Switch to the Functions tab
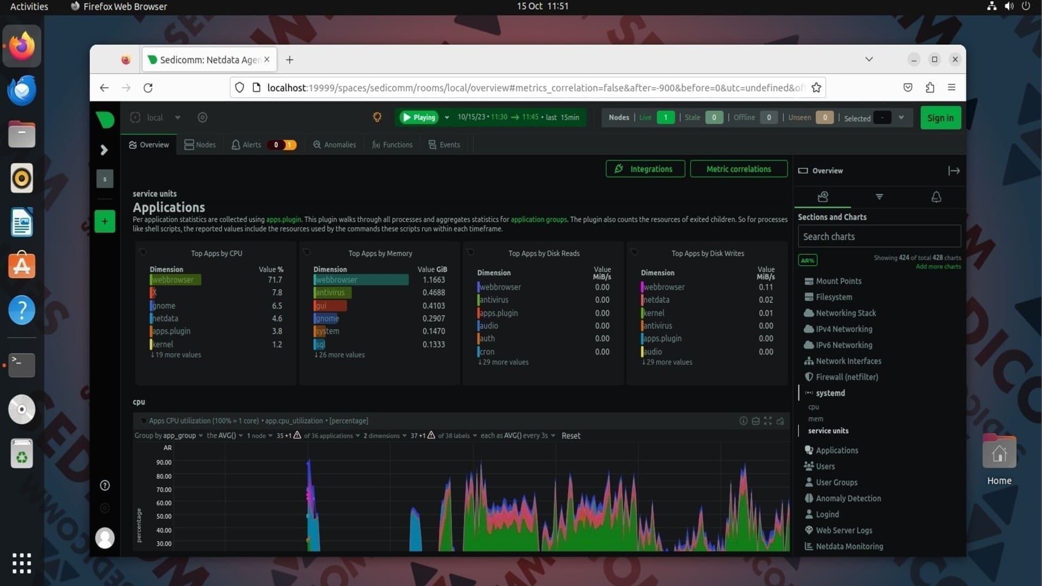 tap(392, 145)
